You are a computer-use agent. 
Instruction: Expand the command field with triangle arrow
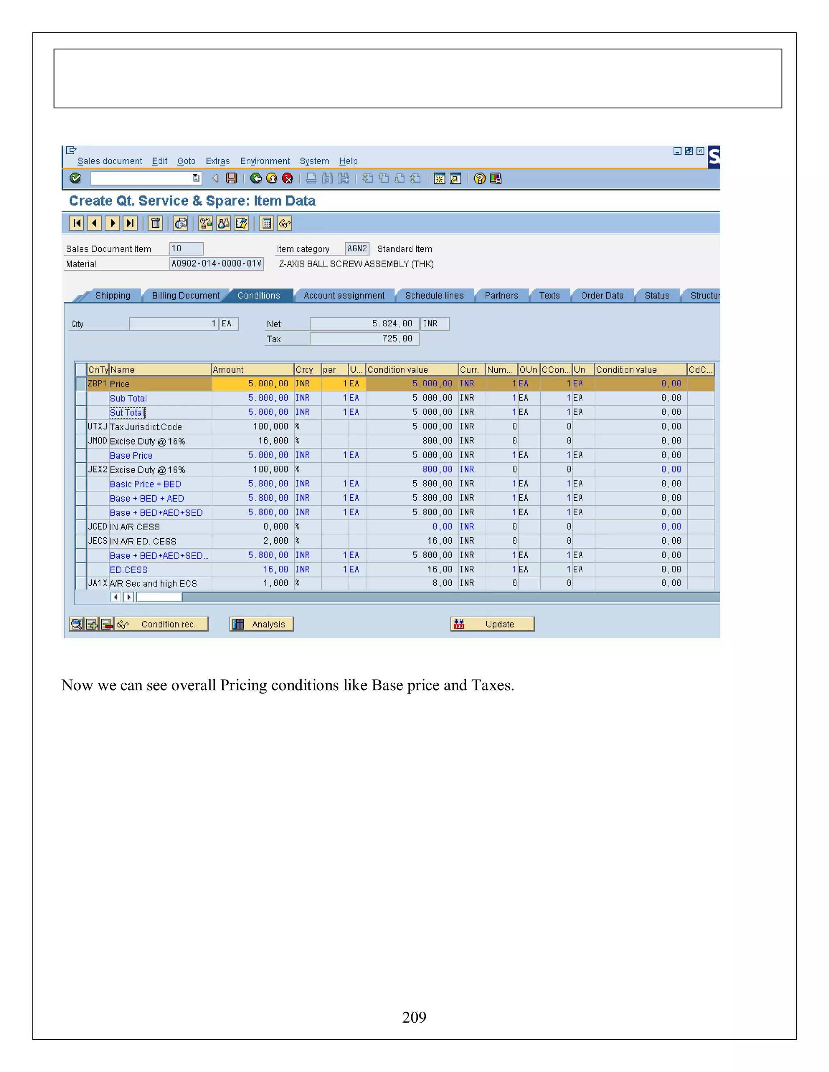pos(215,178)
